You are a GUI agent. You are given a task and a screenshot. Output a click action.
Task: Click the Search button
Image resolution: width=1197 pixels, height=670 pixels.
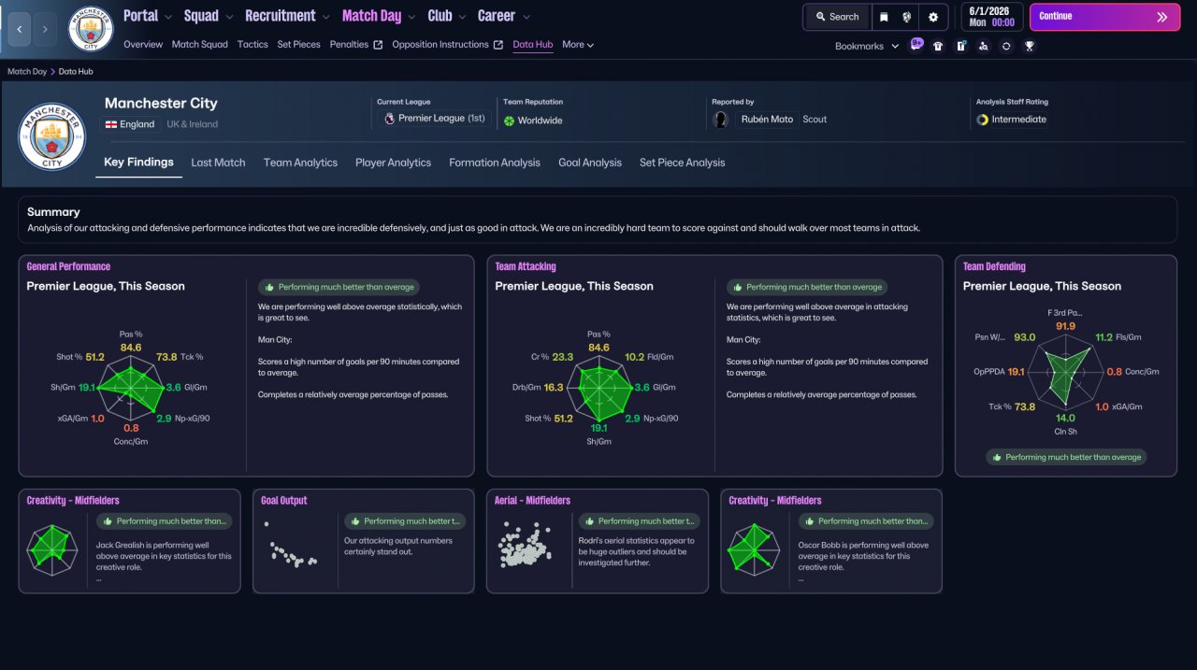click(x=837, y=17)
